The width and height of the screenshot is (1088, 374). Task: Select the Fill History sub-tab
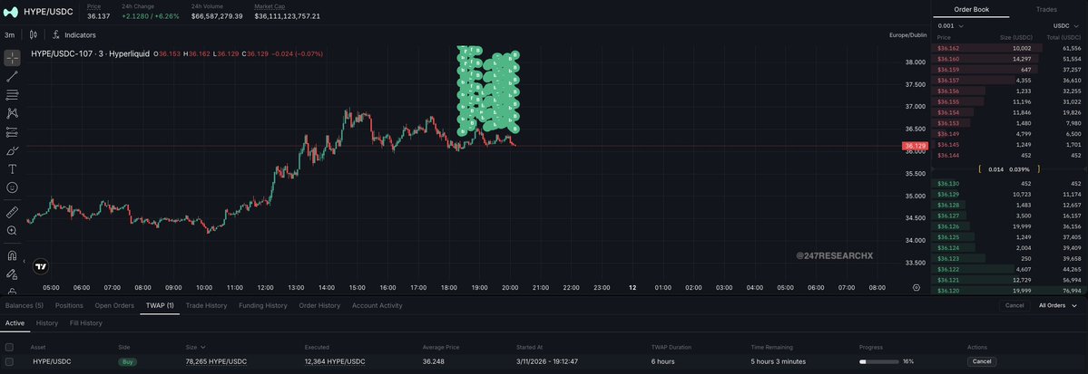(x=86, y=322)
